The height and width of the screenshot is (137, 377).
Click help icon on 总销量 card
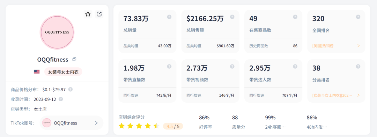169,17
